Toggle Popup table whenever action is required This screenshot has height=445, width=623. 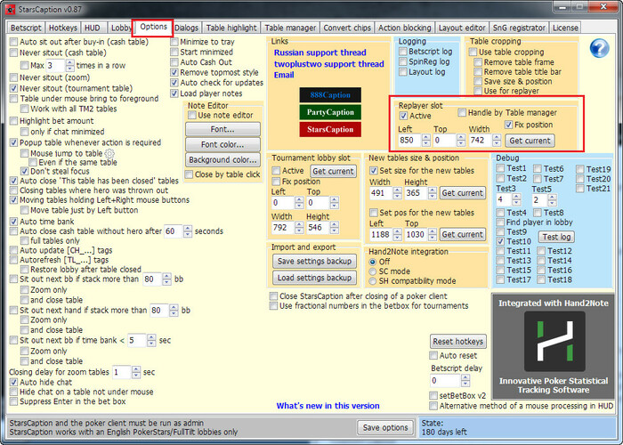14,142
